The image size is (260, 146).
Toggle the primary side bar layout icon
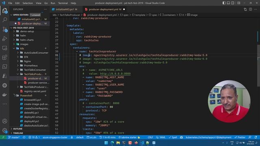tap(224, 3)
